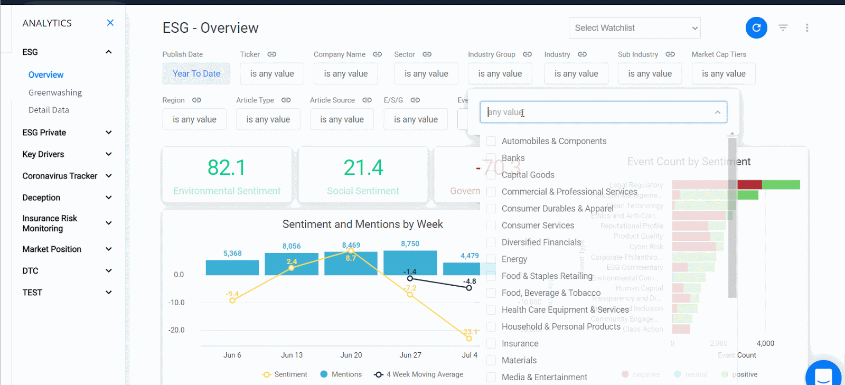Screen dimensions: 845x385
Task: Go to Detail Data in sidebar
Action: (49, 110)
